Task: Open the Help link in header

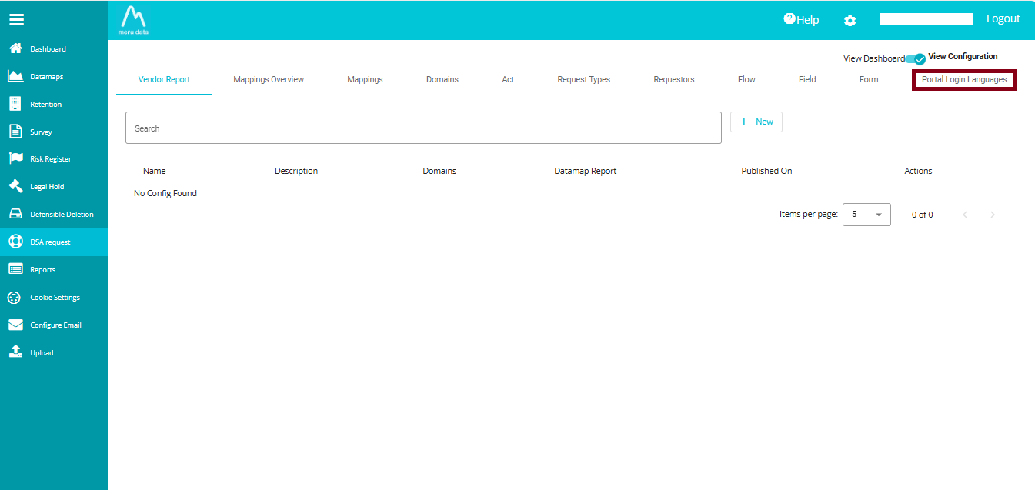Action: [x=801, y=20]
